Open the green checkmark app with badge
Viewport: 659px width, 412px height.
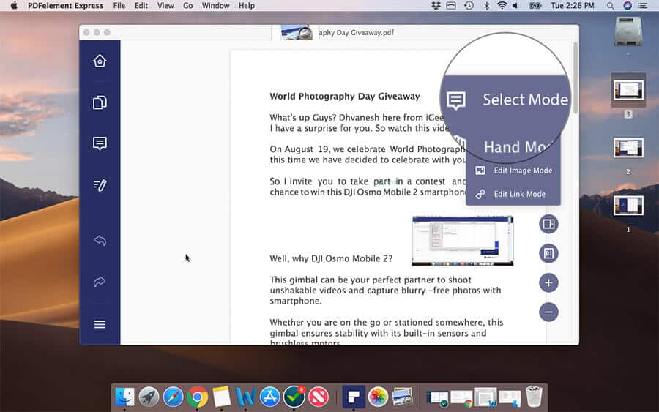[x=294, y=397]
